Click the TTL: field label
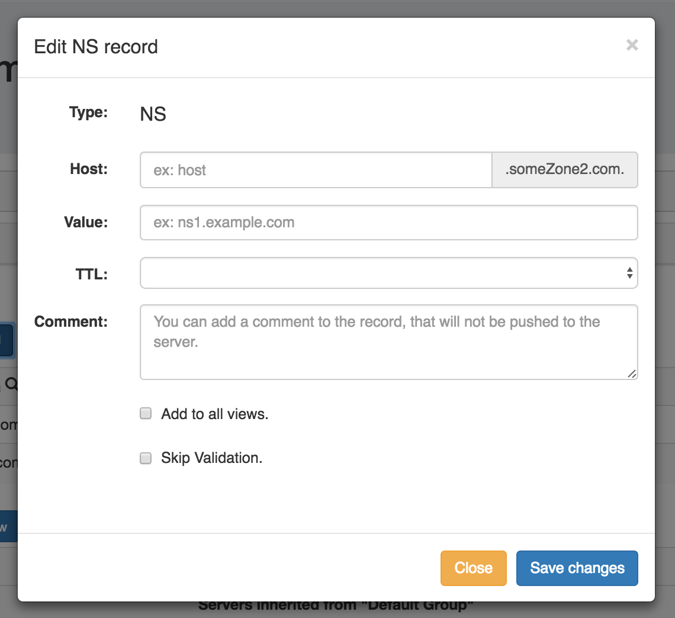This screenshot has height=618, width=675. point(91,273)
